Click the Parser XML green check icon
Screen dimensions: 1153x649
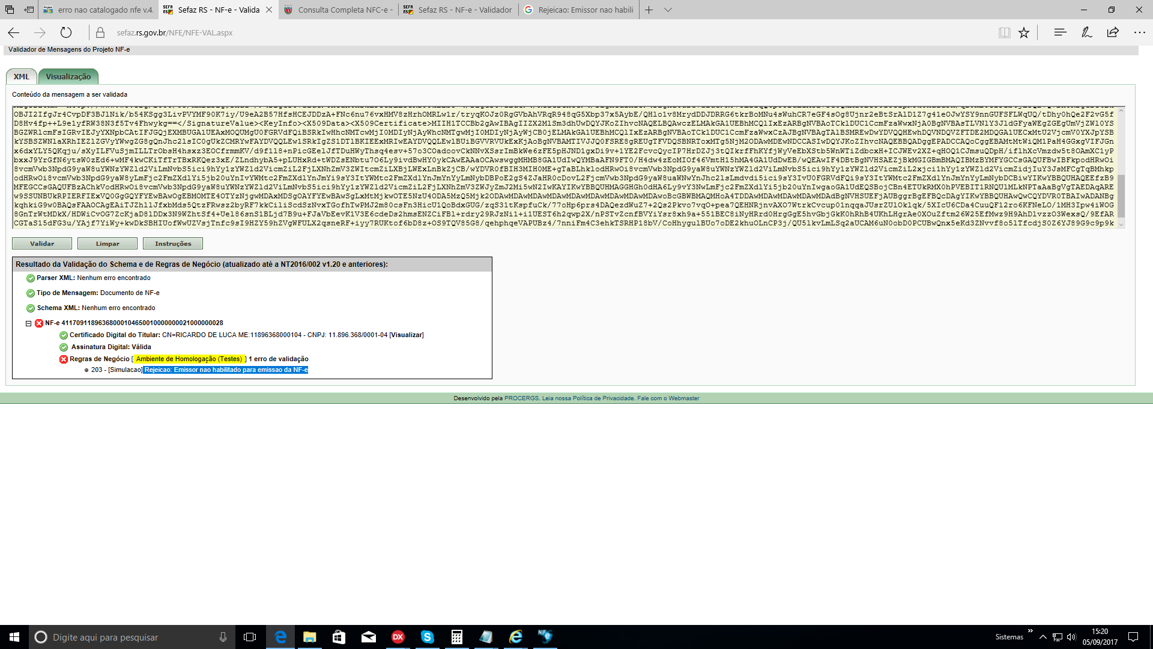[31, 278]
